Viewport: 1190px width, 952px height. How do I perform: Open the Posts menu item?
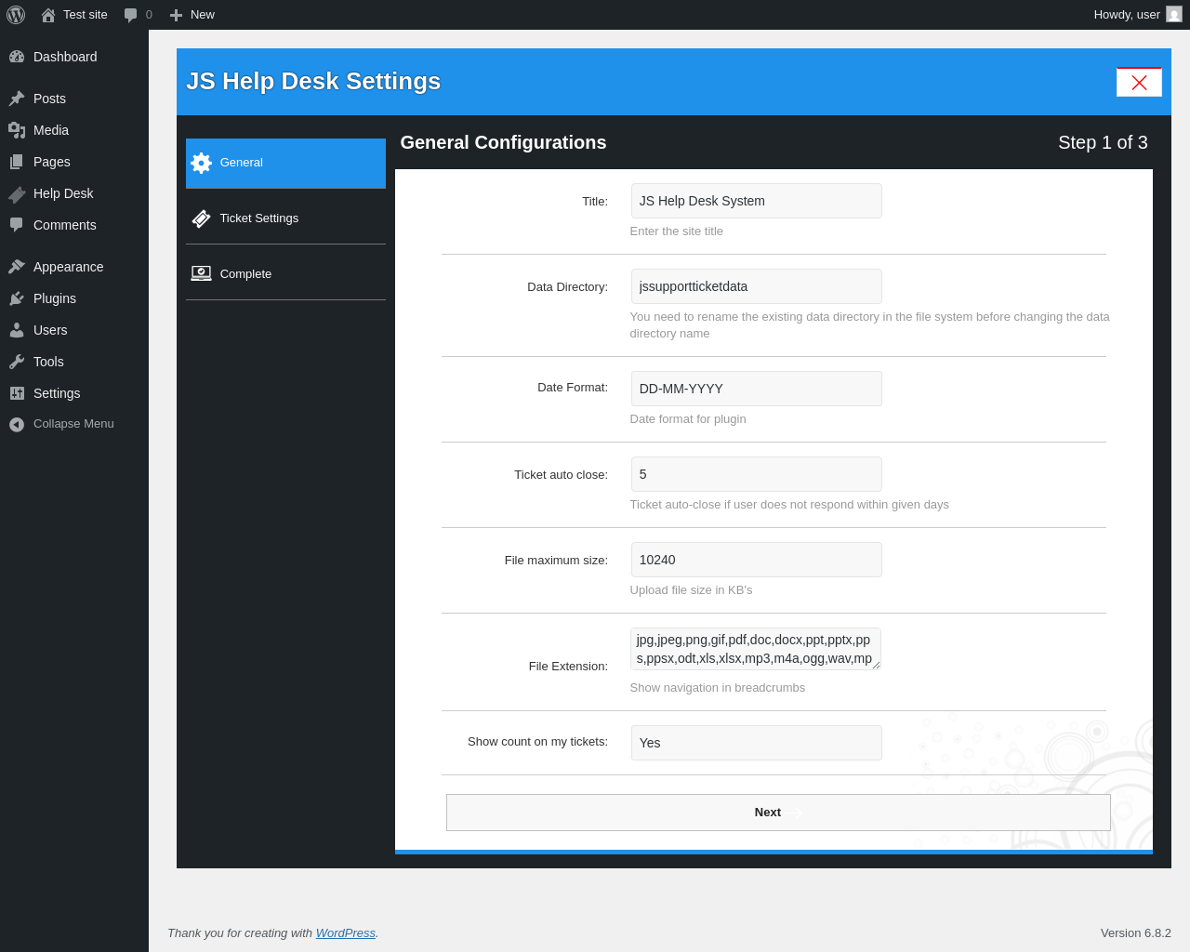tap(74, 99)
